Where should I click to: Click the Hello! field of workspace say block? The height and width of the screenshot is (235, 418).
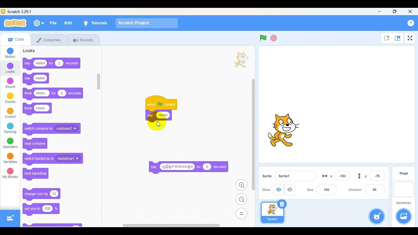click(x=163, y=115)
